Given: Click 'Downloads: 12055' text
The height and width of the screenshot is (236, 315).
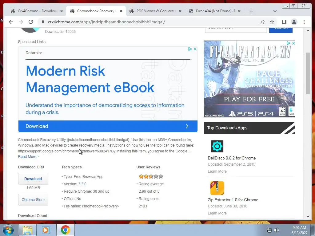Looking at the screenshot, I should (x=60, y=32).
